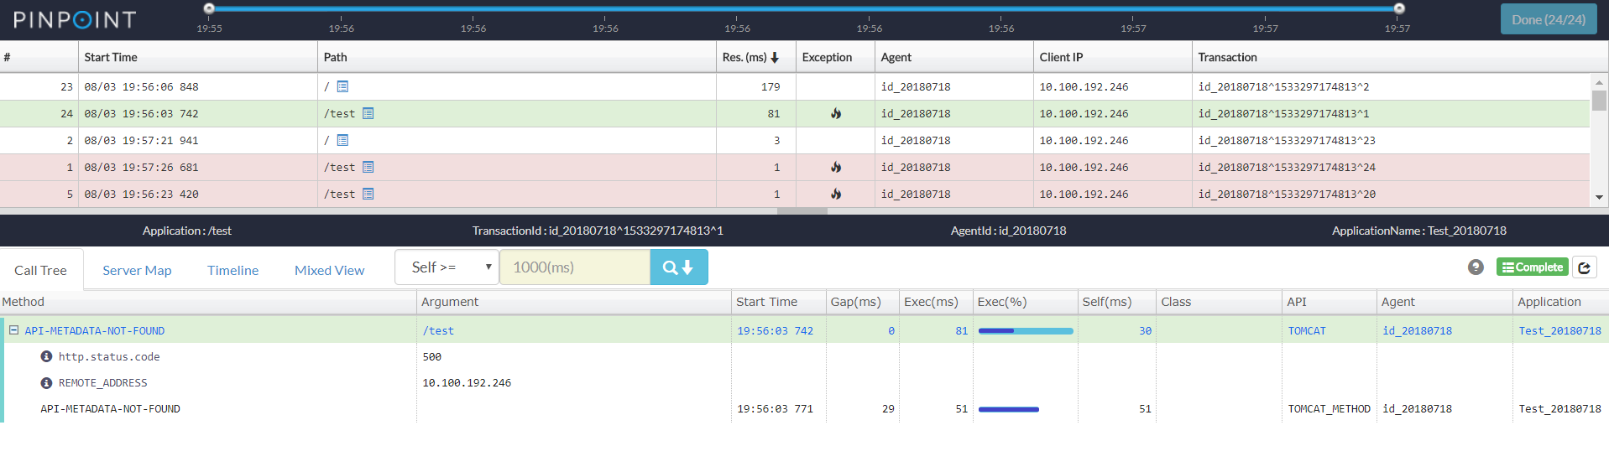
Task: Click transaction table scroll down arrow
Action: point(1599,197)
